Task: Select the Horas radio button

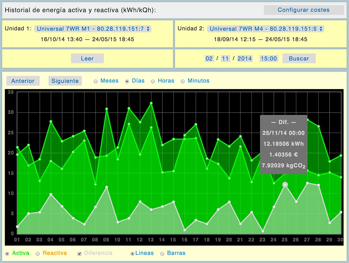Action: (x=153, y=81)
